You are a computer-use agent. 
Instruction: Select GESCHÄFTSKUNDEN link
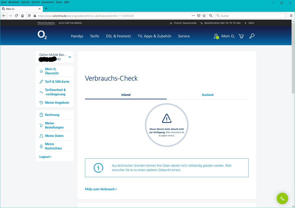(x=70, y=23)
